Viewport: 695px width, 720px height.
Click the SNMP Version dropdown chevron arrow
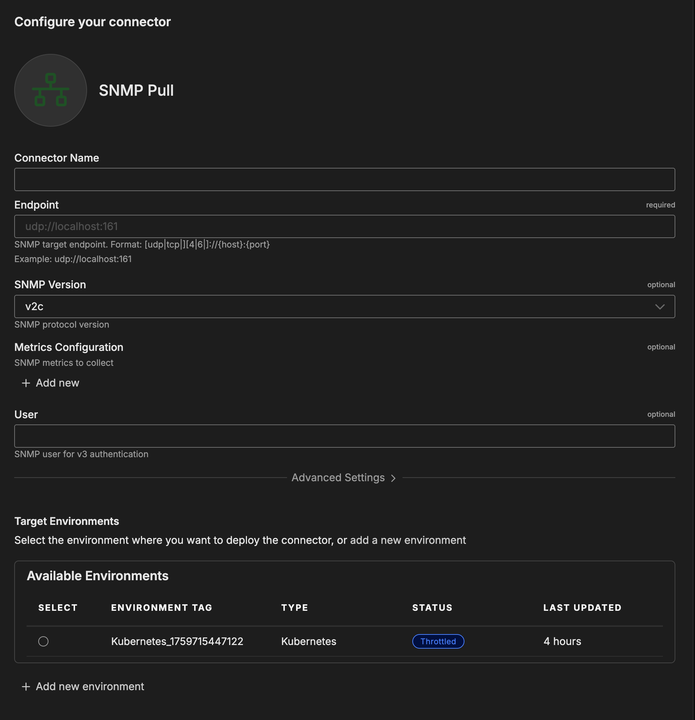[x=660, y=307]
